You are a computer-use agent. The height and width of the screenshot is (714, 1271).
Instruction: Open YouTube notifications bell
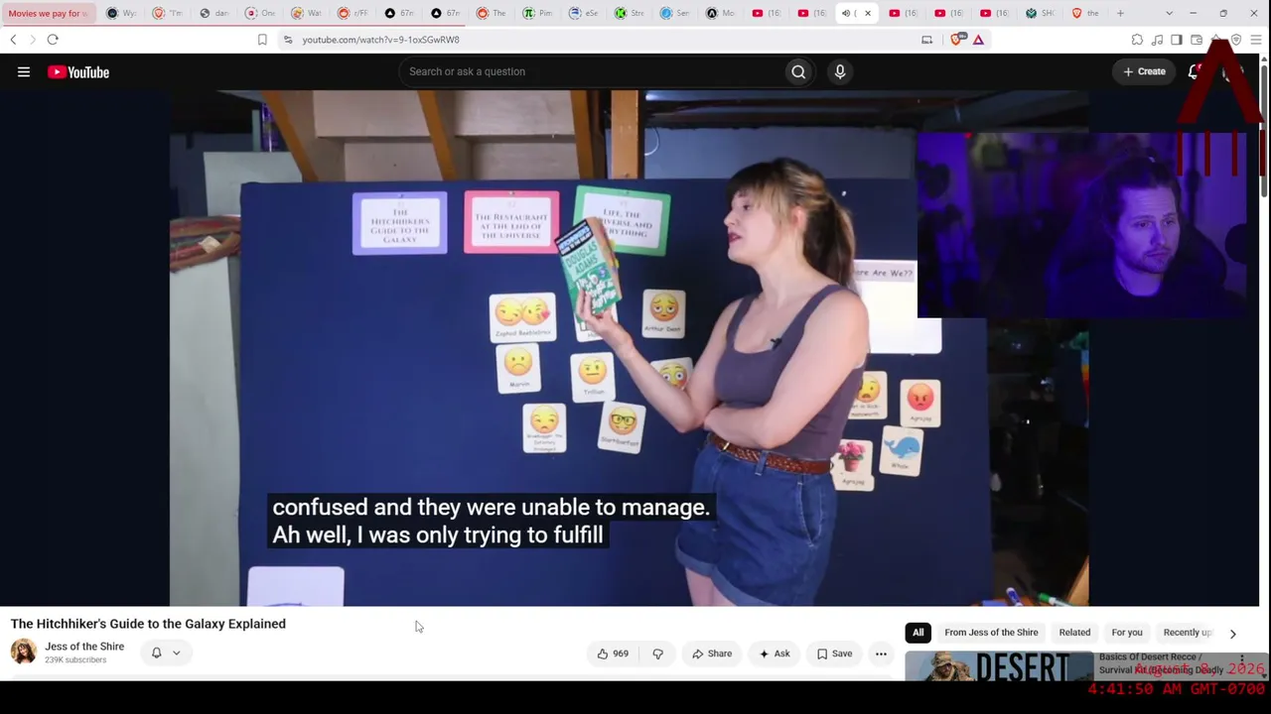click(1195, 71)
